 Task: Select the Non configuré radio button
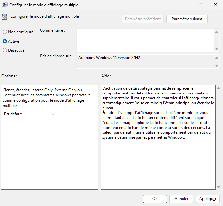coord(5,32)
